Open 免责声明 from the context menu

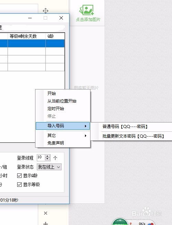[63, 143]
